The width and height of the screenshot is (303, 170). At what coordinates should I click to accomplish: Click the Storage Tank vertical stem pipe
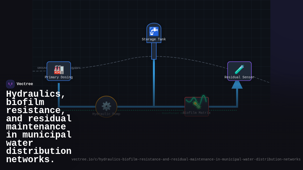tap(154, 51)
